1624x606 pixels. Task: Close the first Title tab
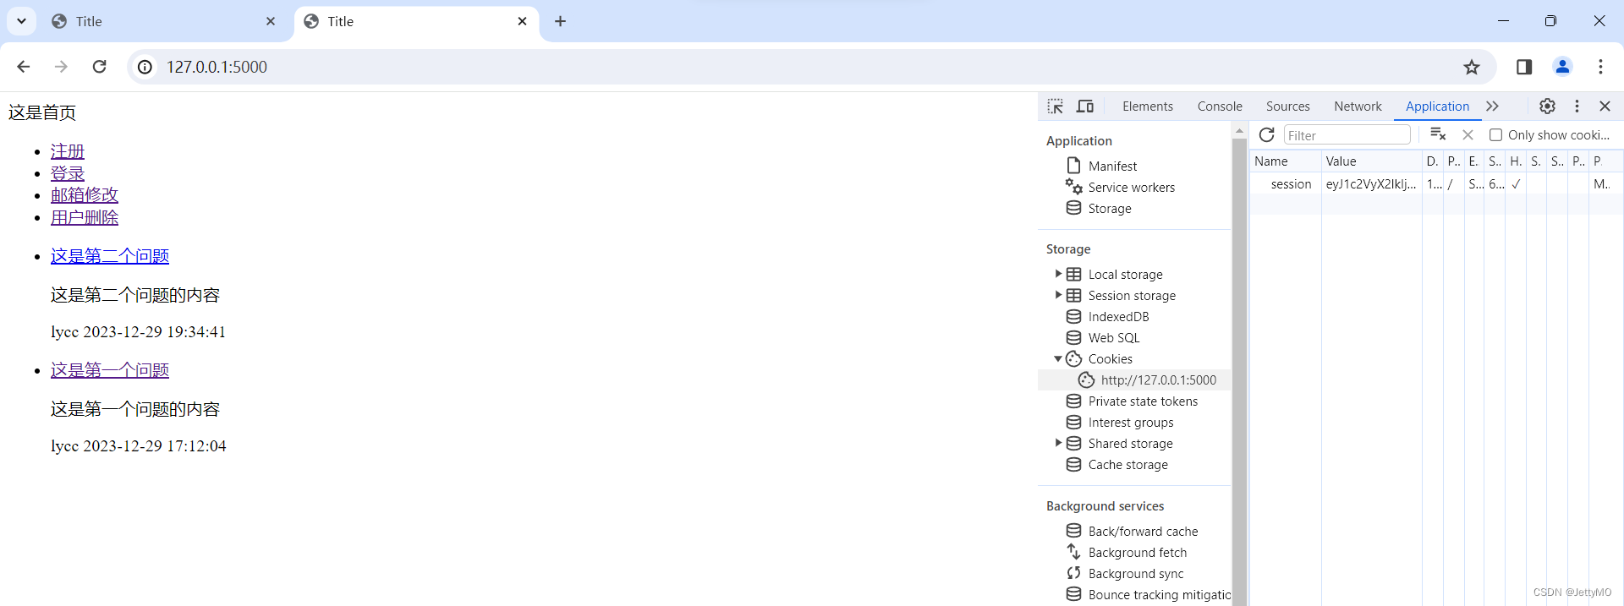[271, 21]
